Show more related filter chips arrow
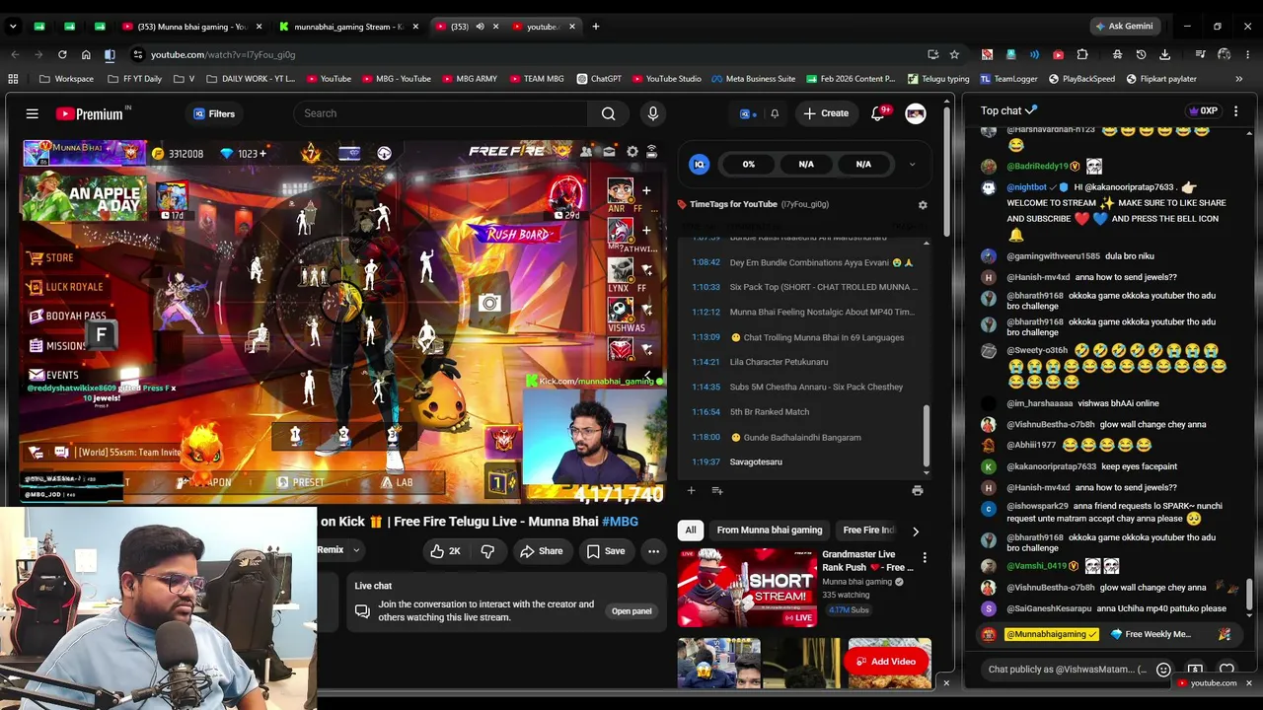Viewport: 1263px width, 710px height. [x=915, y=531]
